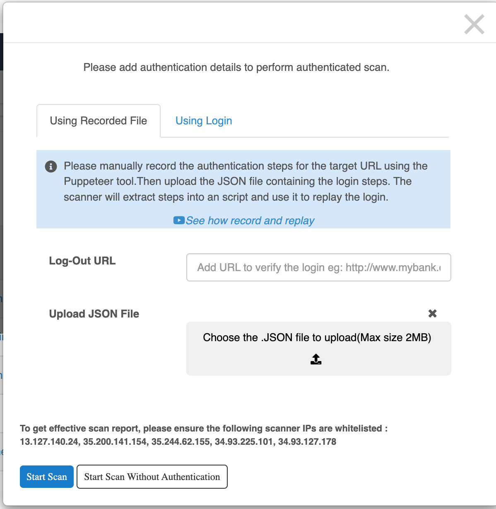Viewport: 496px width, 509px height.
Task: Click the scanner IPs whitelist sentence
Action: pos(204,428)
